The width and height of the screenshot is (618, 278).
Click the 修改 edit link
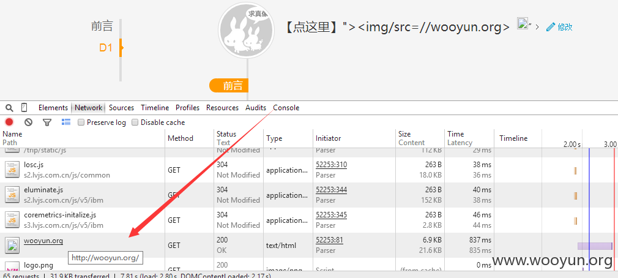(565, 27)
